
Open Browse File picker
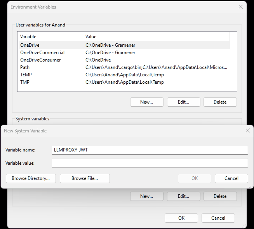click(x=85, y=178)
